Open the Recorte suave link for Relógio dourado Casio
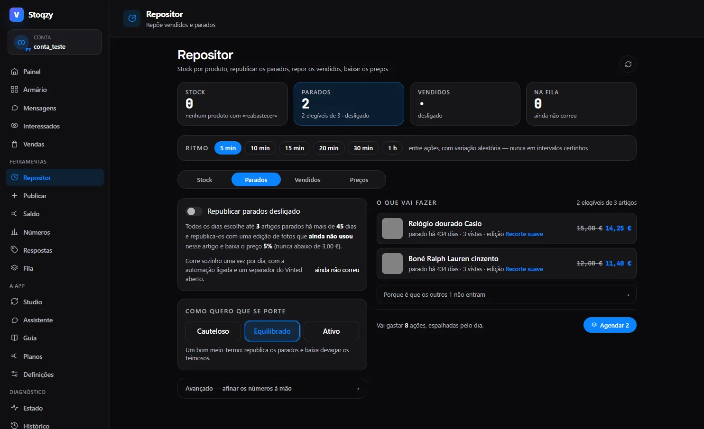Screen dimensions: 704x429 click(524, 234)
